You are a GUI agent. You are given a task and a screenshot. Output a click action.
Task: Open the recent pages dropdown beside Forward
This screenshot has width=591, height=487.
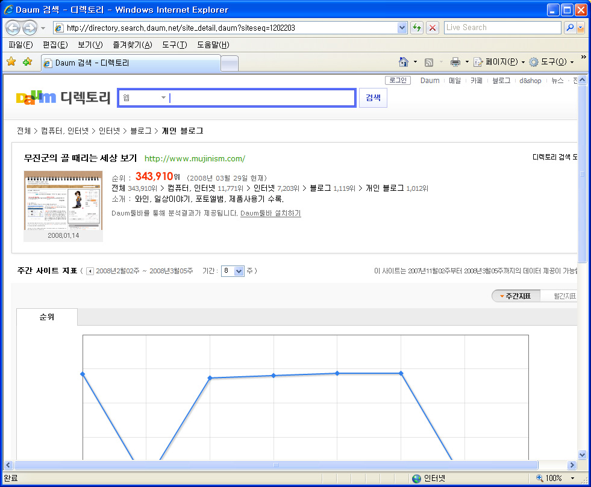pyautogui.click(x=43, y=28)
